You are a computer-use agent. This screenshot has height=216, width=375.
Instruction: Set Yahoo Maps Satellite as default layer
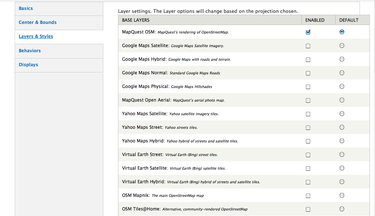pos(342,114)
